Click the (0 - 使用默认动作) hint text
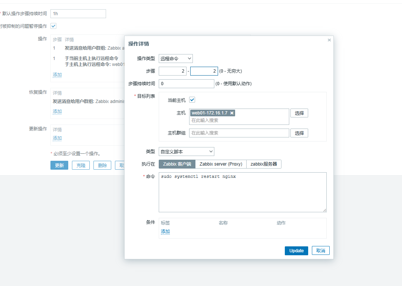This screenshot has width=402, height=286. click(x=234, y=84)
